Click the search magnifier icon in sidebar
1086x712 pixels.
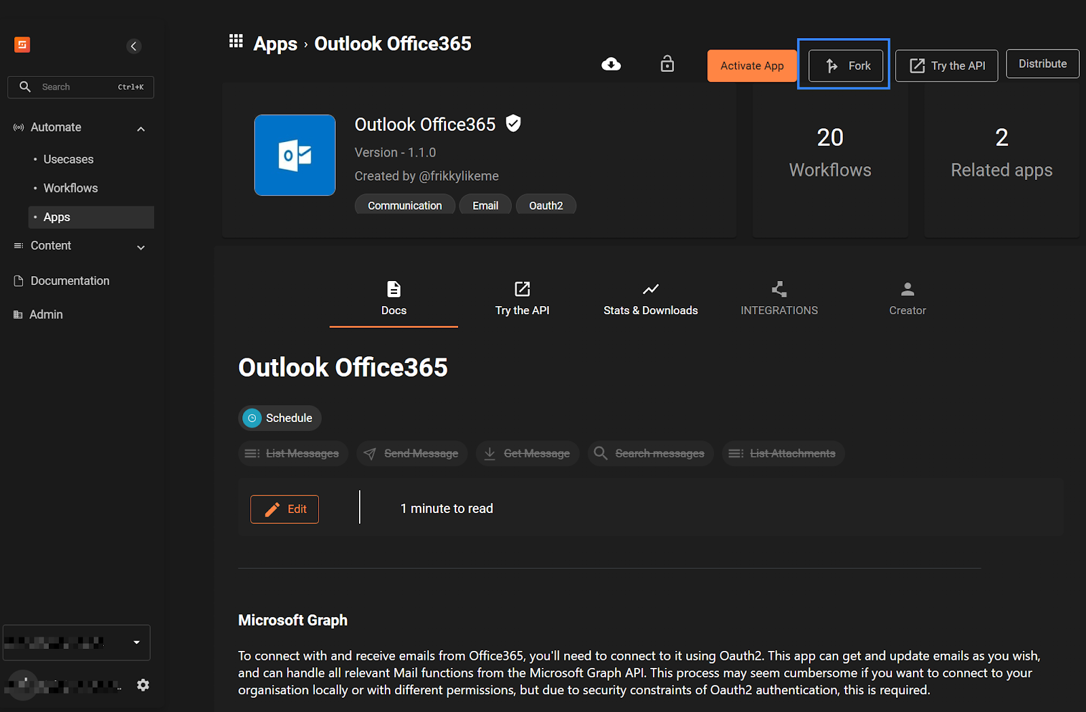coord(25,87)
